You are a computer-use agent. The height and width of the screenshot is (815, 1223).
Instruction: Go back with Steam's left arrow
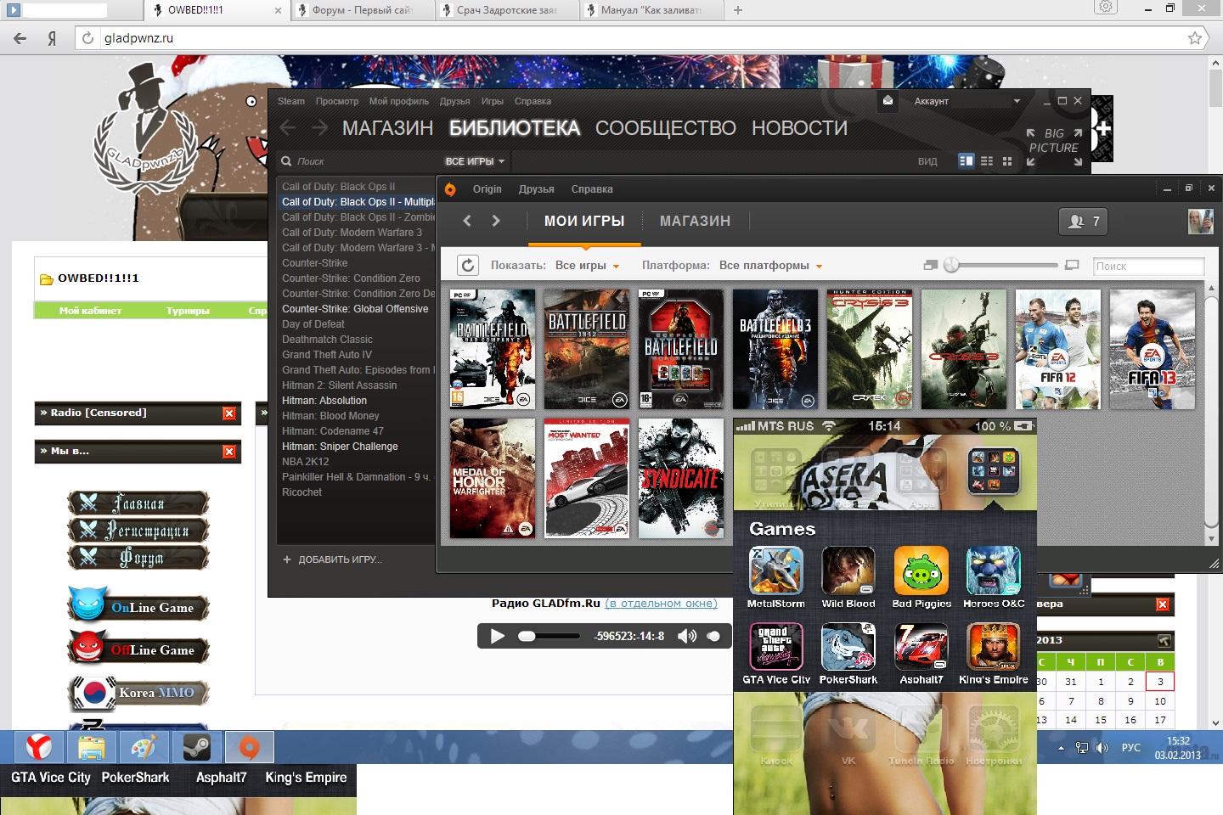(288, 128)
